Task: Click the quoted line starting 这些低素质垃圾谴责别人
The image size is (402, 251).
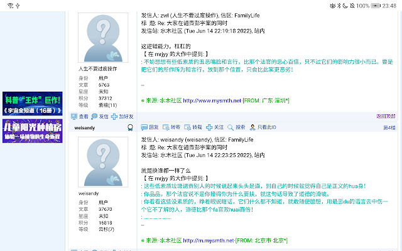Action: pyautogui.click(x=254, y=186)
